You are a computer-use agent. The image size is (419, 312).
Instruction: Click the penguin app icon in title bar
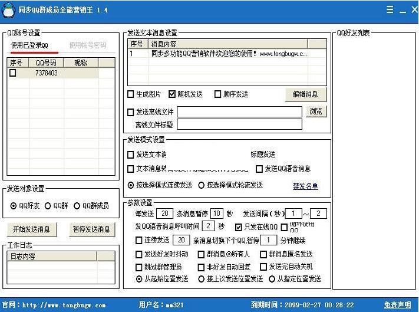[8, 9]
